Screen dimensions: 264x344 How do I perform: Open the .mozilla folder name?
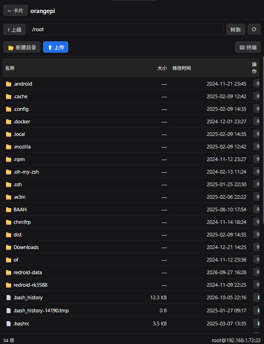coord(22,147)
